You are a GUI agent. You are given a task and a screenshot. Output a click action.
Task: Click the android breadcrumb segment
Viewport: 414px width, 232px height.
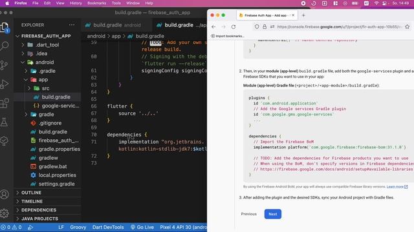(x=96, y=36)
